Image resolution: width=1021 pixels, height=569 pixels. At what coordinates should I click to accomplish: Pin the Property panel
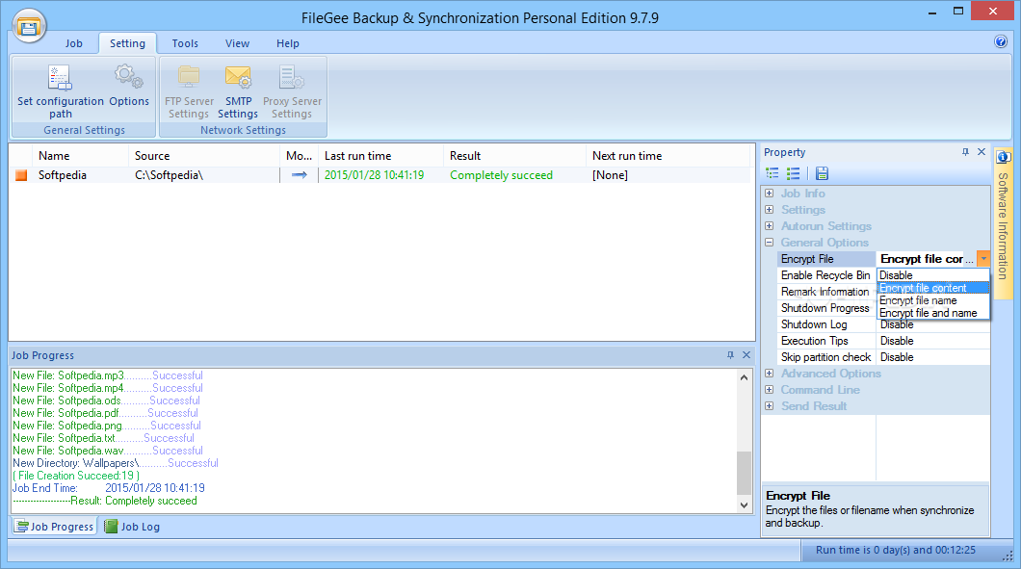point(965,152)
